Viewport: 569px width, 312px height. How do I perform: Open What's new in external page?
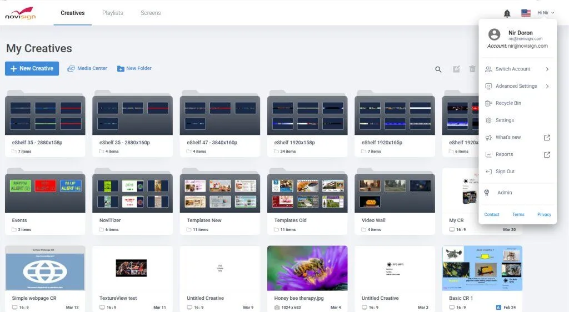click(x=508, y=137)
